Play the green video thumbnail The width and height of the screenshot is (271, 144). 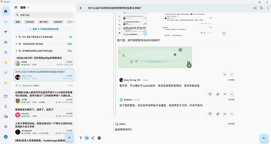point(189,65)
